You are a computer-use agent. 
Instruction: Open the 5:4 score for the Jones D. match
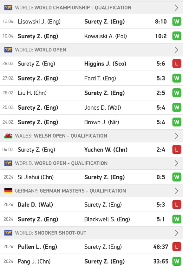coord(161,107)
